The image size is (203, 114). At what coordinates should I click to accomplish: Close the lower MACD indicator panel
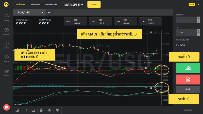tap(156, 88)
